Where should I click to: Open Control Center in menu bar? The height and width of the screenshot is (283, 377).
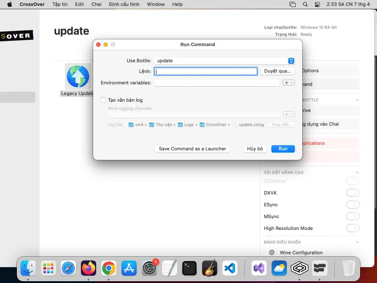317,4
